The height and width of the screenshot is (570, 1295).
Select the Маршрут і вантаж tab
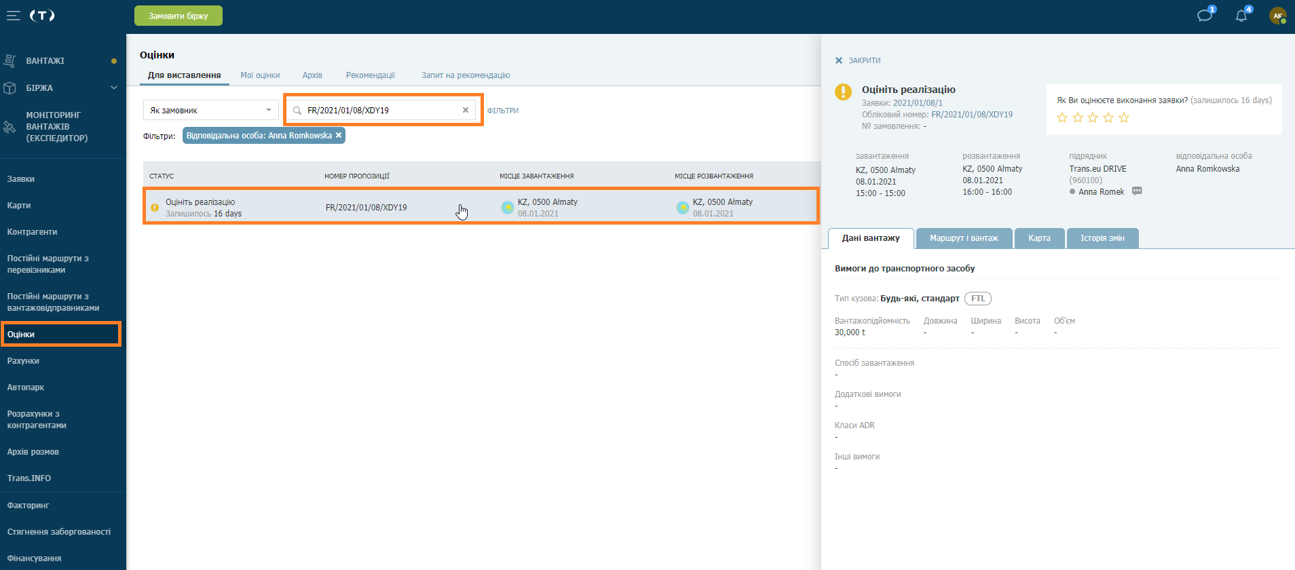pyautogui.click(x=964, y=238)
